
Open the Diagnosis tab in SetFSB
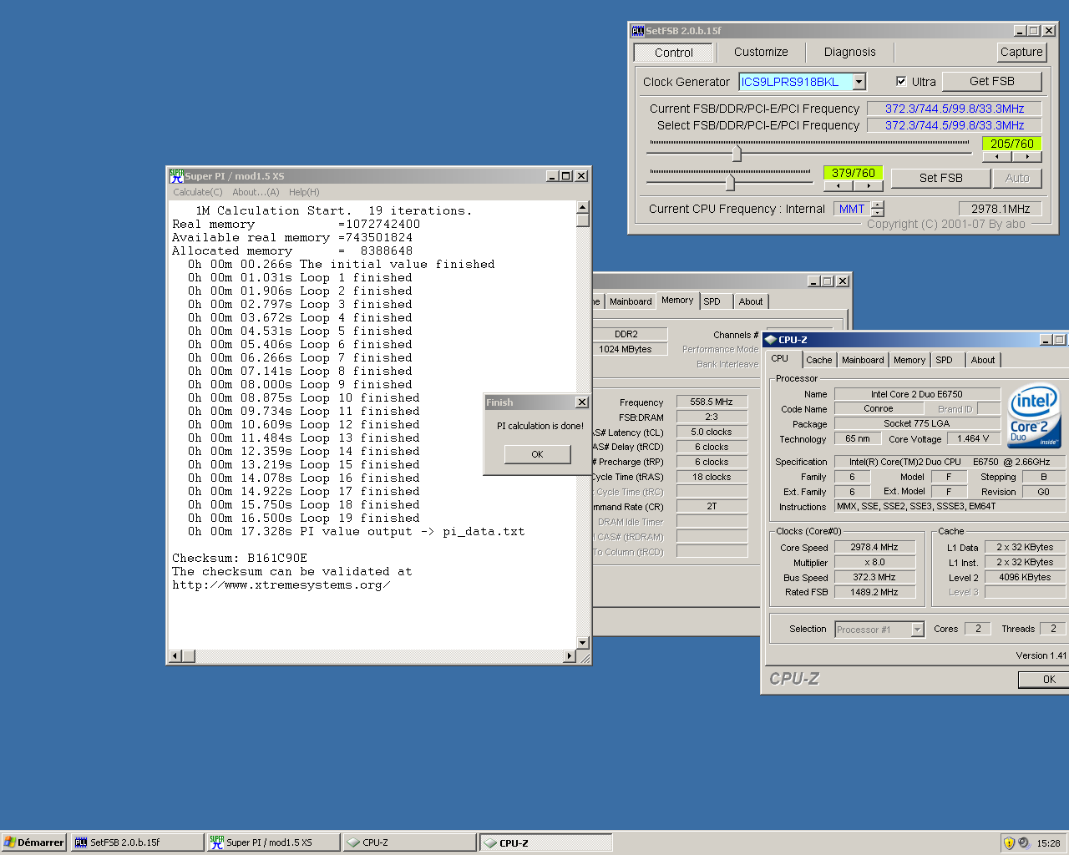tap(850, 52)
